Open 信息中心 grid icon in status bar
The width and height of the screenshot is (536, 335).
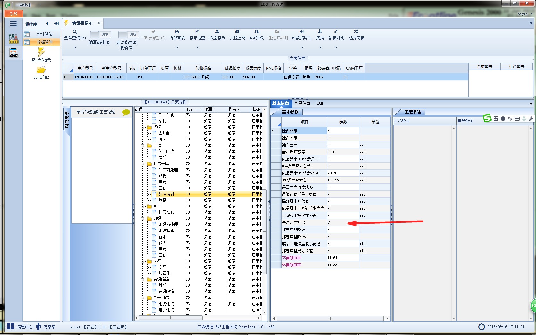[x=11, y=326]
